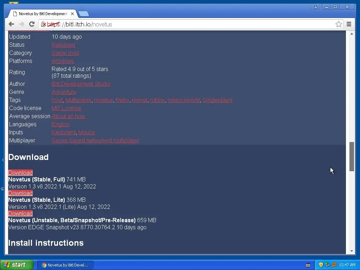Image resolution: width=360 pixels, height=270 pixels.
Task: Click the Multiplayer tag link
Action: click(78, 100)
